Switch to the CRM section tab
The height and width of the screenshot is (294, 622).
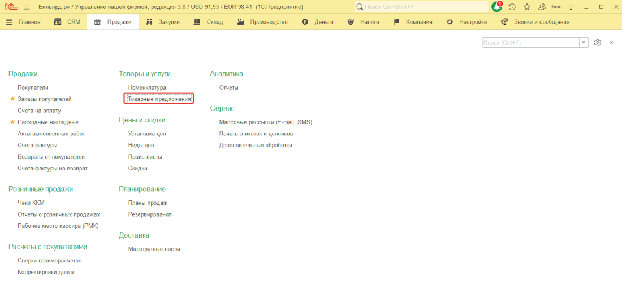click(67, 22)
